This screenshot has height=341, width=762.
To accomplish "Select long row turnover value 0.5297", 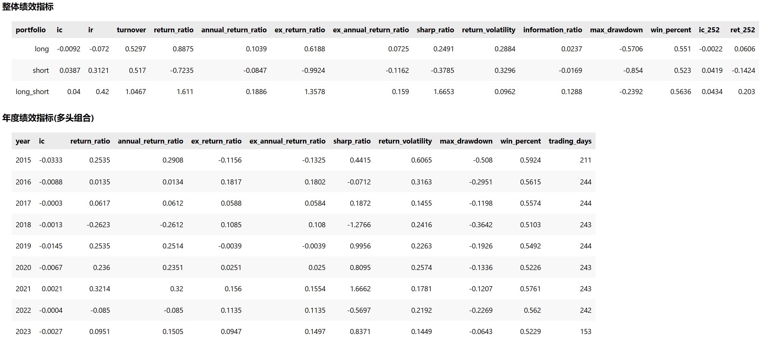I will point(136,49).
